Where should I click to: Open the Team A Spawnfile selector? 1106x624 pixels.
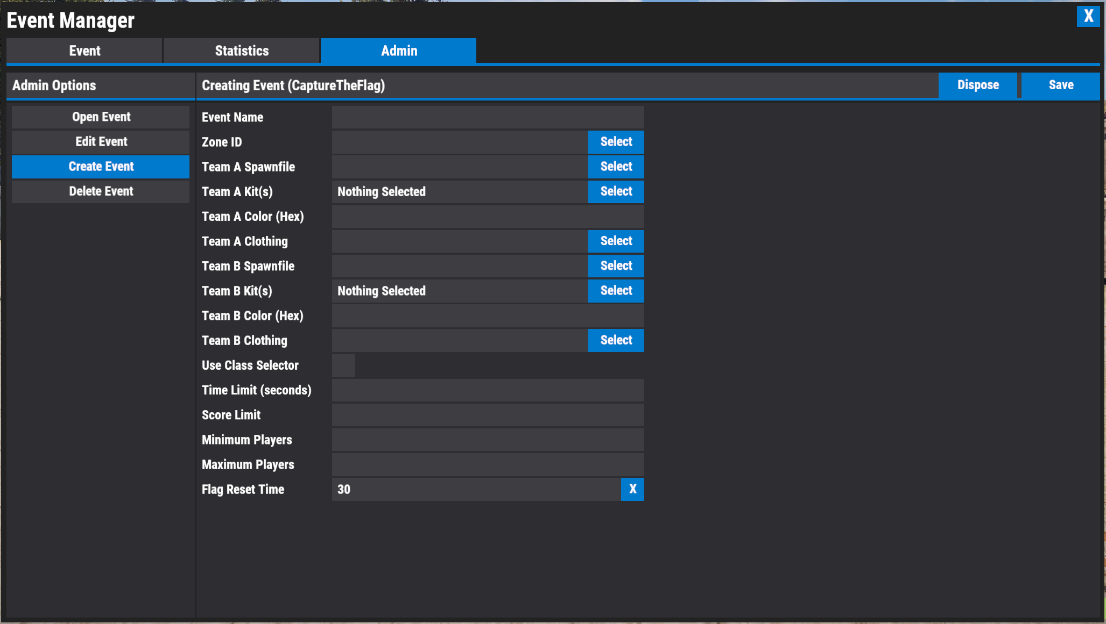point(616,167)
